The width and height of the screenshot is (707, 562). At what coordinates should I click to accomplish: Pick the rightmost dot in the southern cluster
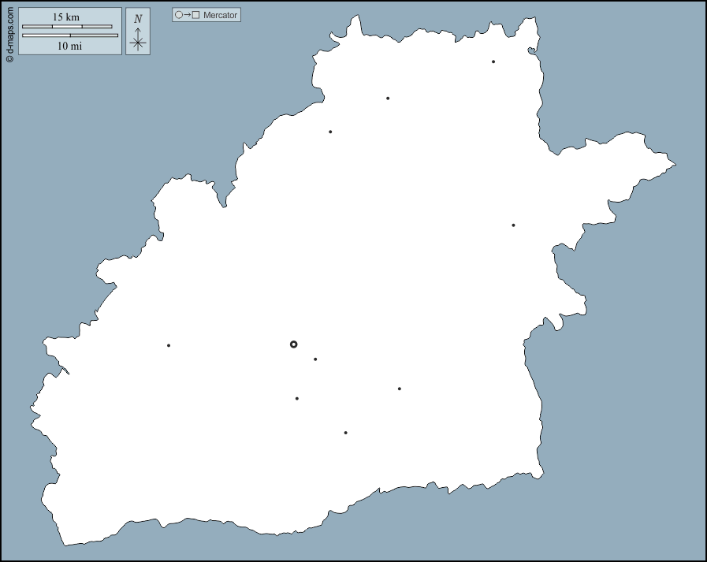coord(400,389)
